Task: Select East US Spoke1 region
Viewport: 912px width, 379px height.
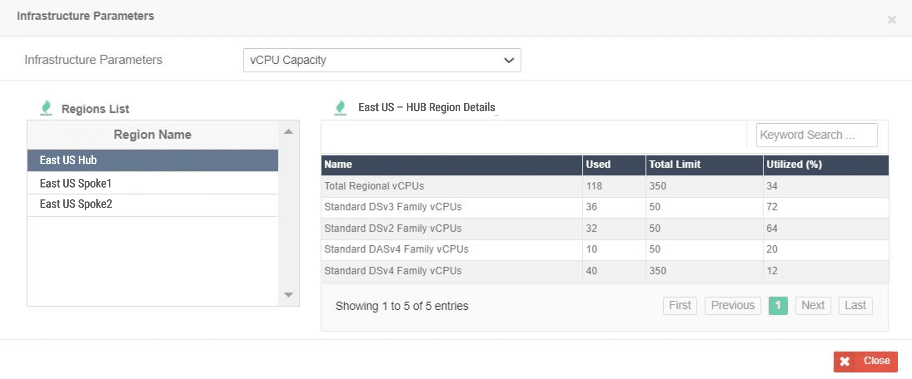Action: click(x=152, y=183)
